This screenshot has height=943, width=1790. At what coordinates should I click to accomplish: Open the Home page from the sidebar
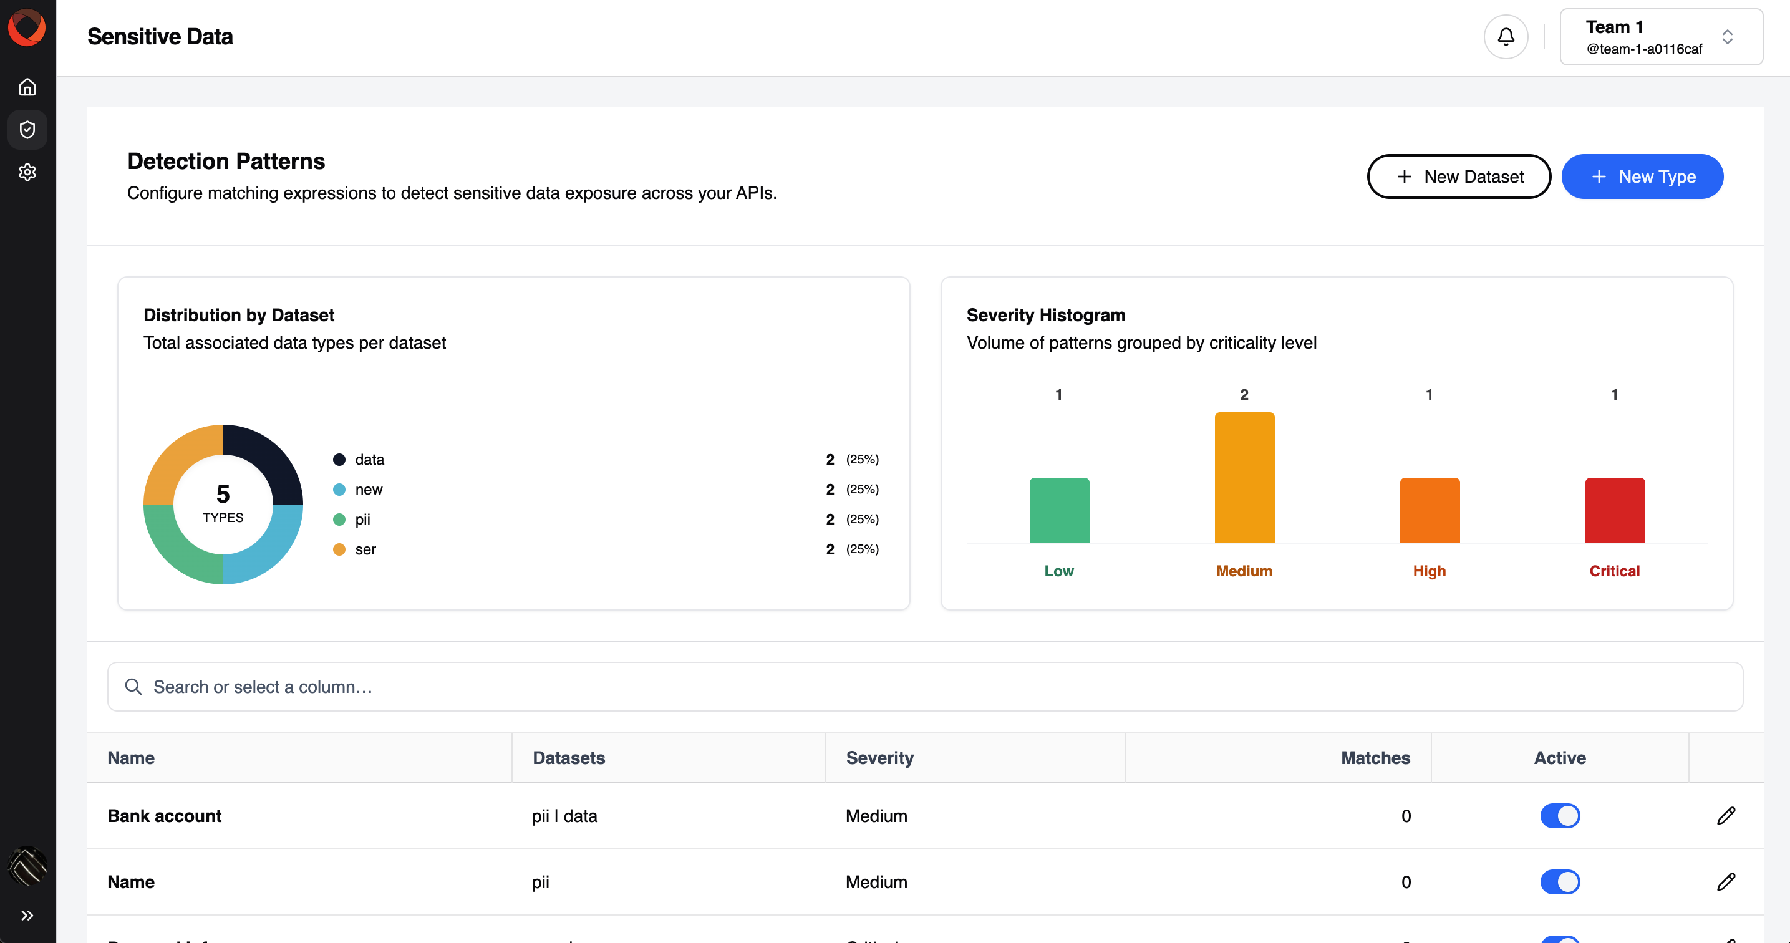pos(27,87)
